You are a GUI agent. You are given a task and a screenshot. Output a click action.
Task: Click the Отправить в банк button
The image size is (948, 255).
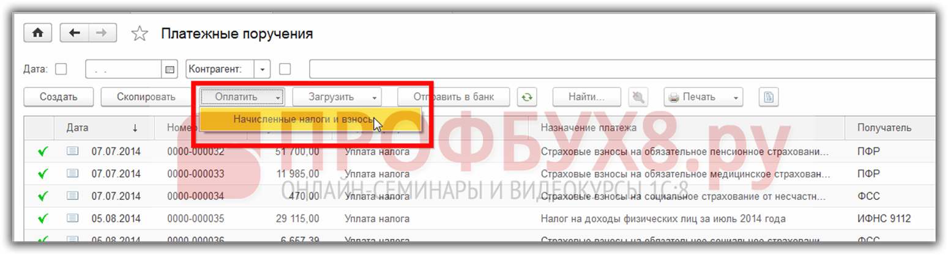(x=453, y=97)
